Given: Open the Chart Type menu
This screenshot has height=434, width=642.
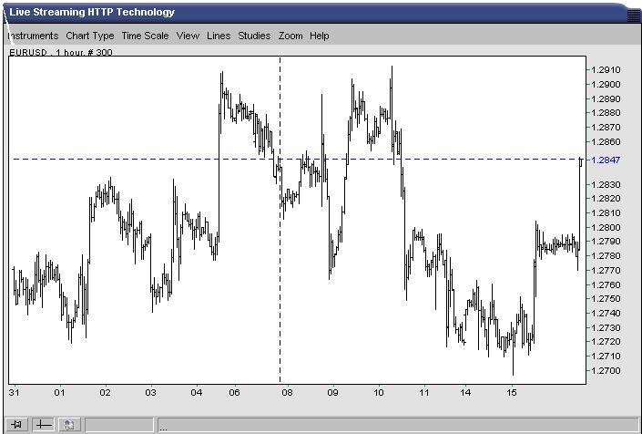Looking at the screenshot, I should click(90, 36).
